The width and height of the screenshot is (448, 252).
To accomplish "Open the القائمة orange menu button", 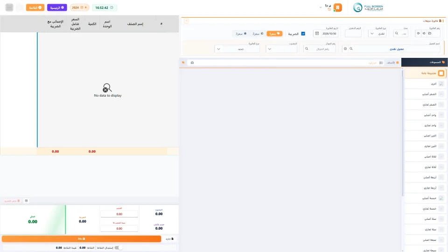I will 35,7.
